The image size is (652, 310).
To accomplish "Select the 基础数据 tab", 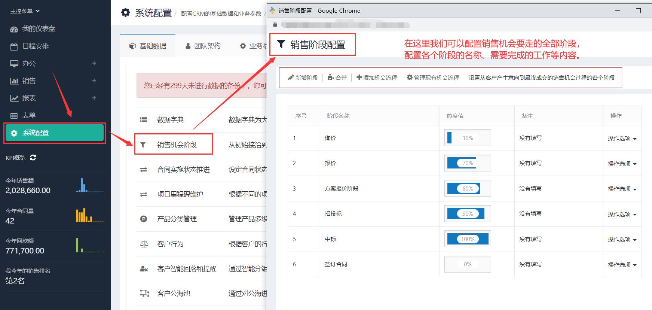I will pos(148,46).
